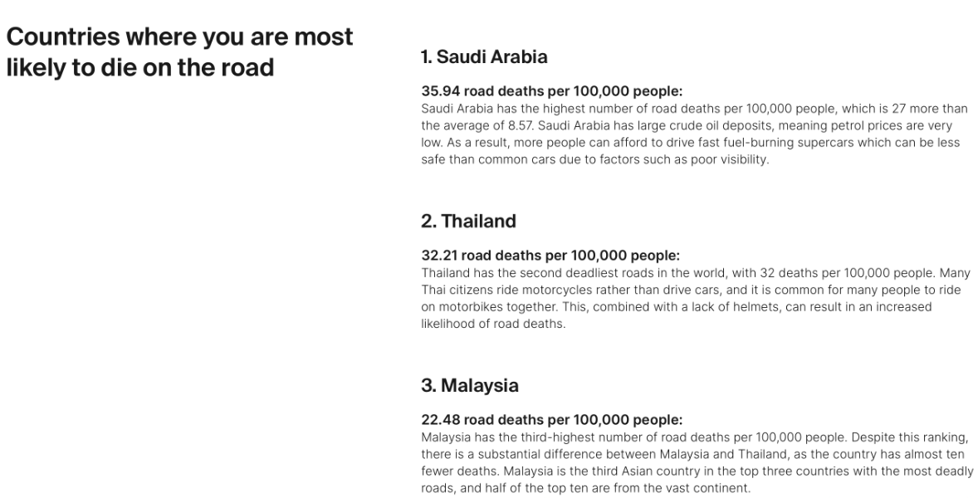The image size is (978, 498).
Task: Click the '32.21 road deaths per 100,000' subheading
Action: pos(550,256)
